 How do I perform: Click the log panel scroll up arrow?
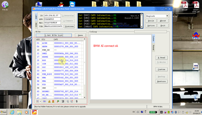pos(142,15)
